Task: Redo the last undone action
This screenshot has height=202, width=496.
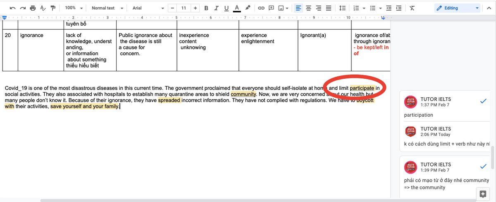Action: 23,8
